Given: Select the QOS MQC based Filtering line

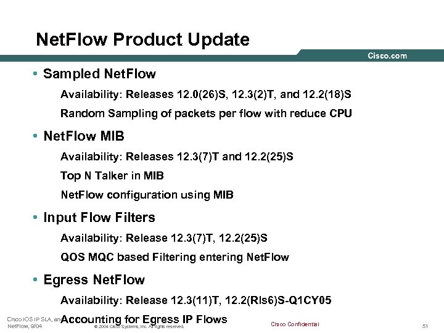Looking at the screenshot, I should click(175, 257).
